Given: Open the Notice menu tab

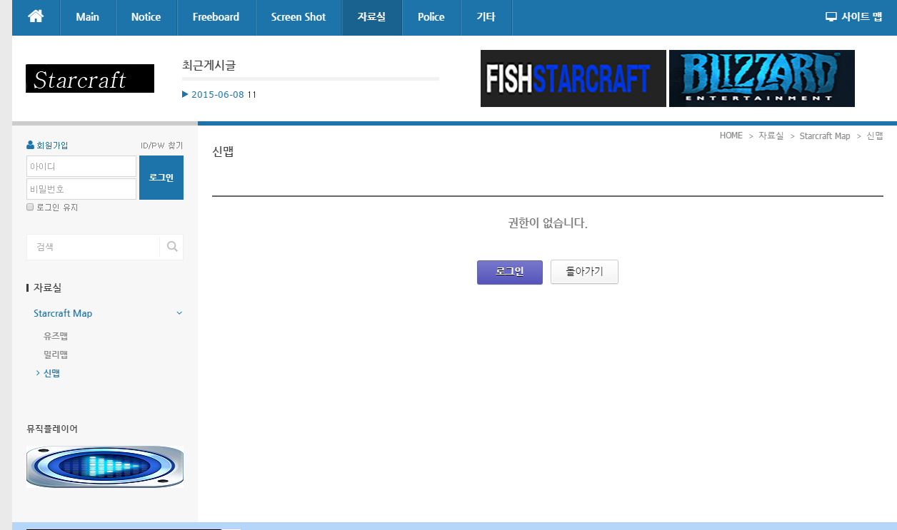Looking at the screenshot, I should pyautogui.click(x=146, y=17).
